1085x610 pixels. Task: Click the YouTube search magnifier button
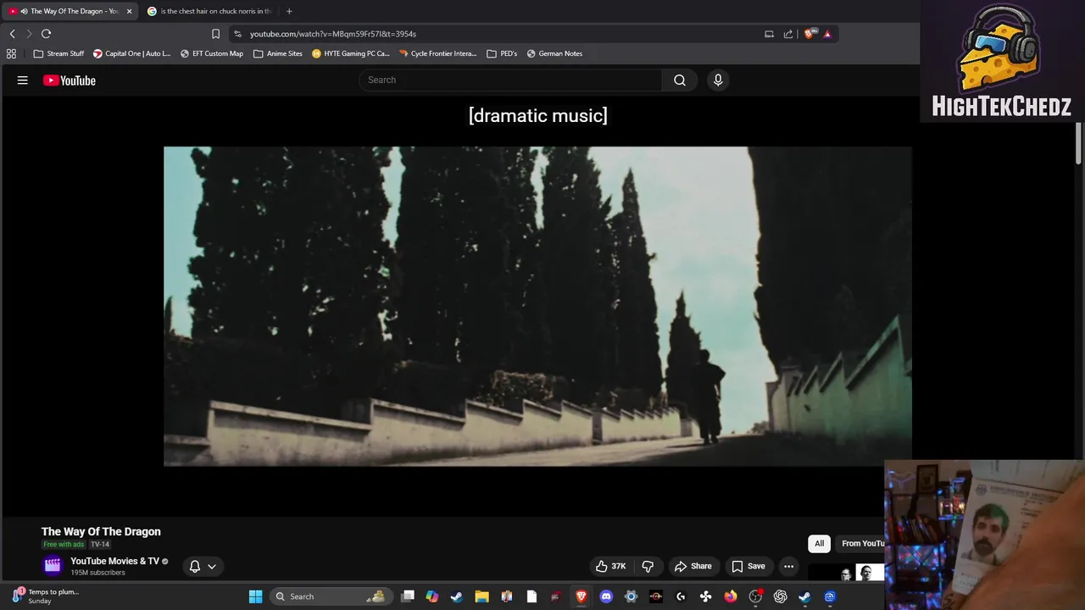(680, 80)
